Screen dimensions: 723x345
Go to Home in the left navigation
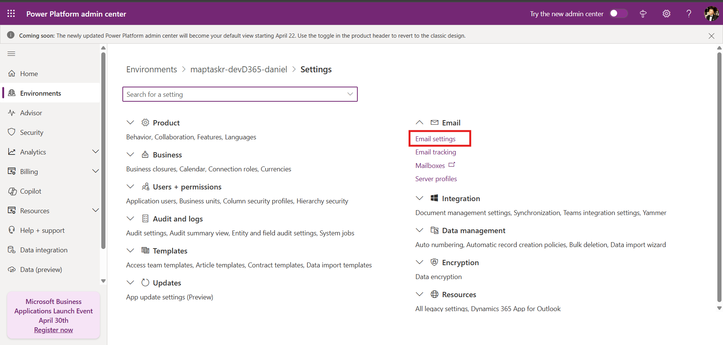pyautogui.click(x=29, y=73)
